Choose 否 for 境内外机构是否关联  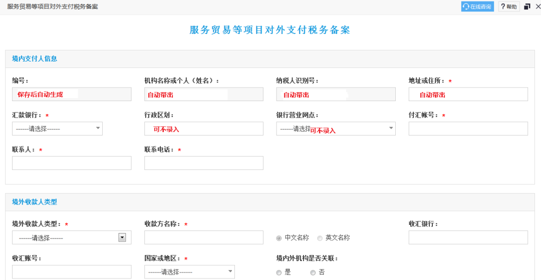[x=313, y=273]
